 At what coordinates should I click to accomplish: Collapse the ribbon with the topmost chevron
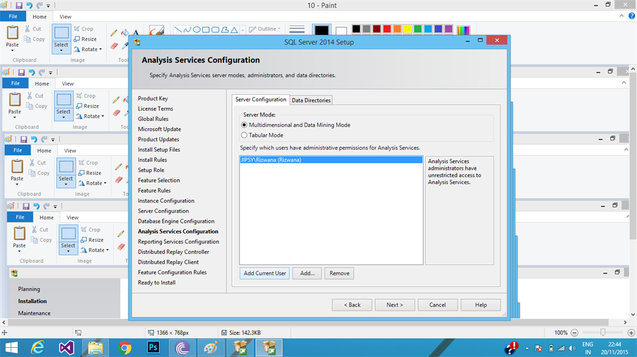[x=621, y=16]
